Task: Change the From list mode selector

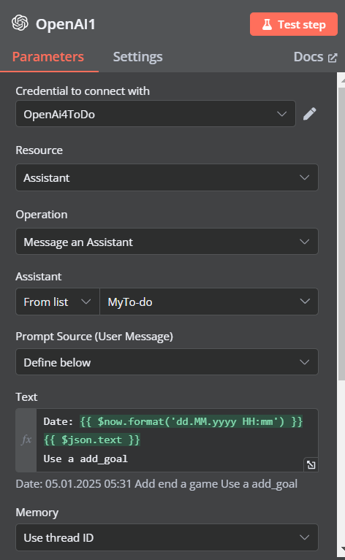Action: 58,302
